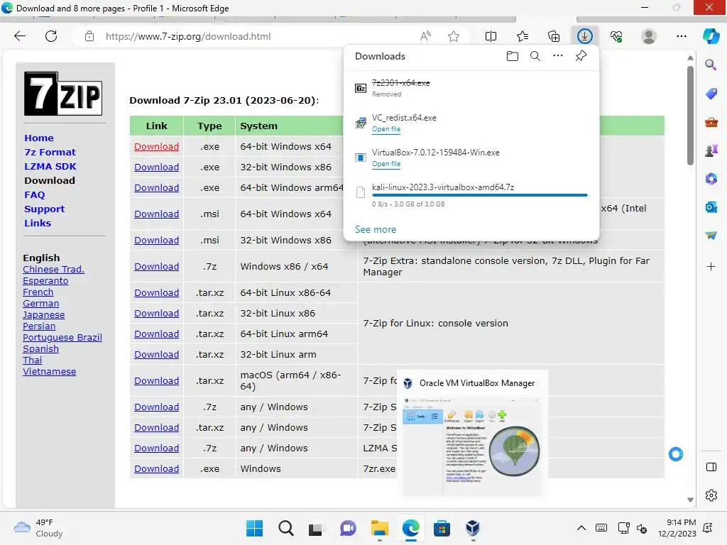Click kali-linux download progress bar

[479, 195]
